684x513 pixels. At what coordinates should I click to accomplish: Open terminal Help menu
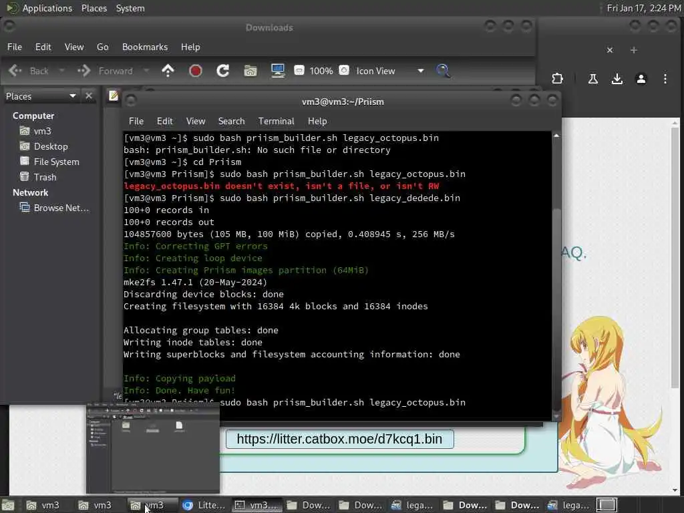pos(317,122)
